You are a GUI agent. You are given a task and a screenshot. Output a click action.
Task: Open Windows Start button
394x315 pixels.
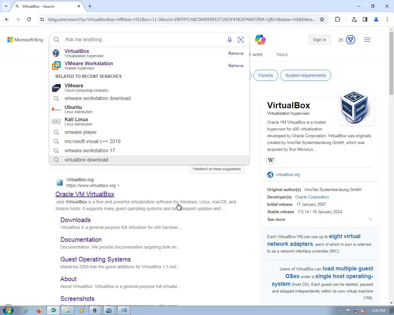point(8,310)
